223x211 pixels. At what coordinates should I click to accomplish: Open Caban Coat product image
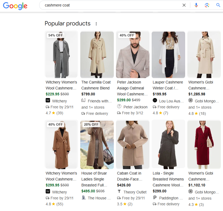click(133, 145)
